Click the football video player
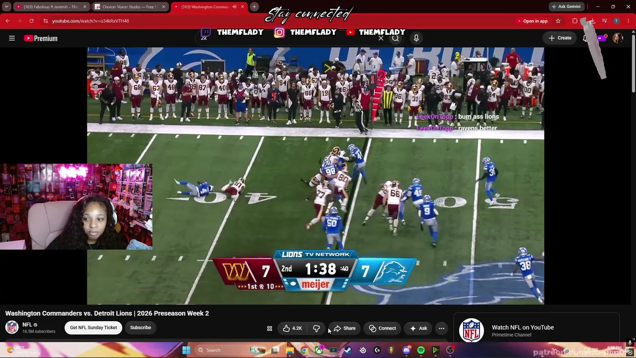The width and height of the screenshot is (636, 358). tap(316, 176)
